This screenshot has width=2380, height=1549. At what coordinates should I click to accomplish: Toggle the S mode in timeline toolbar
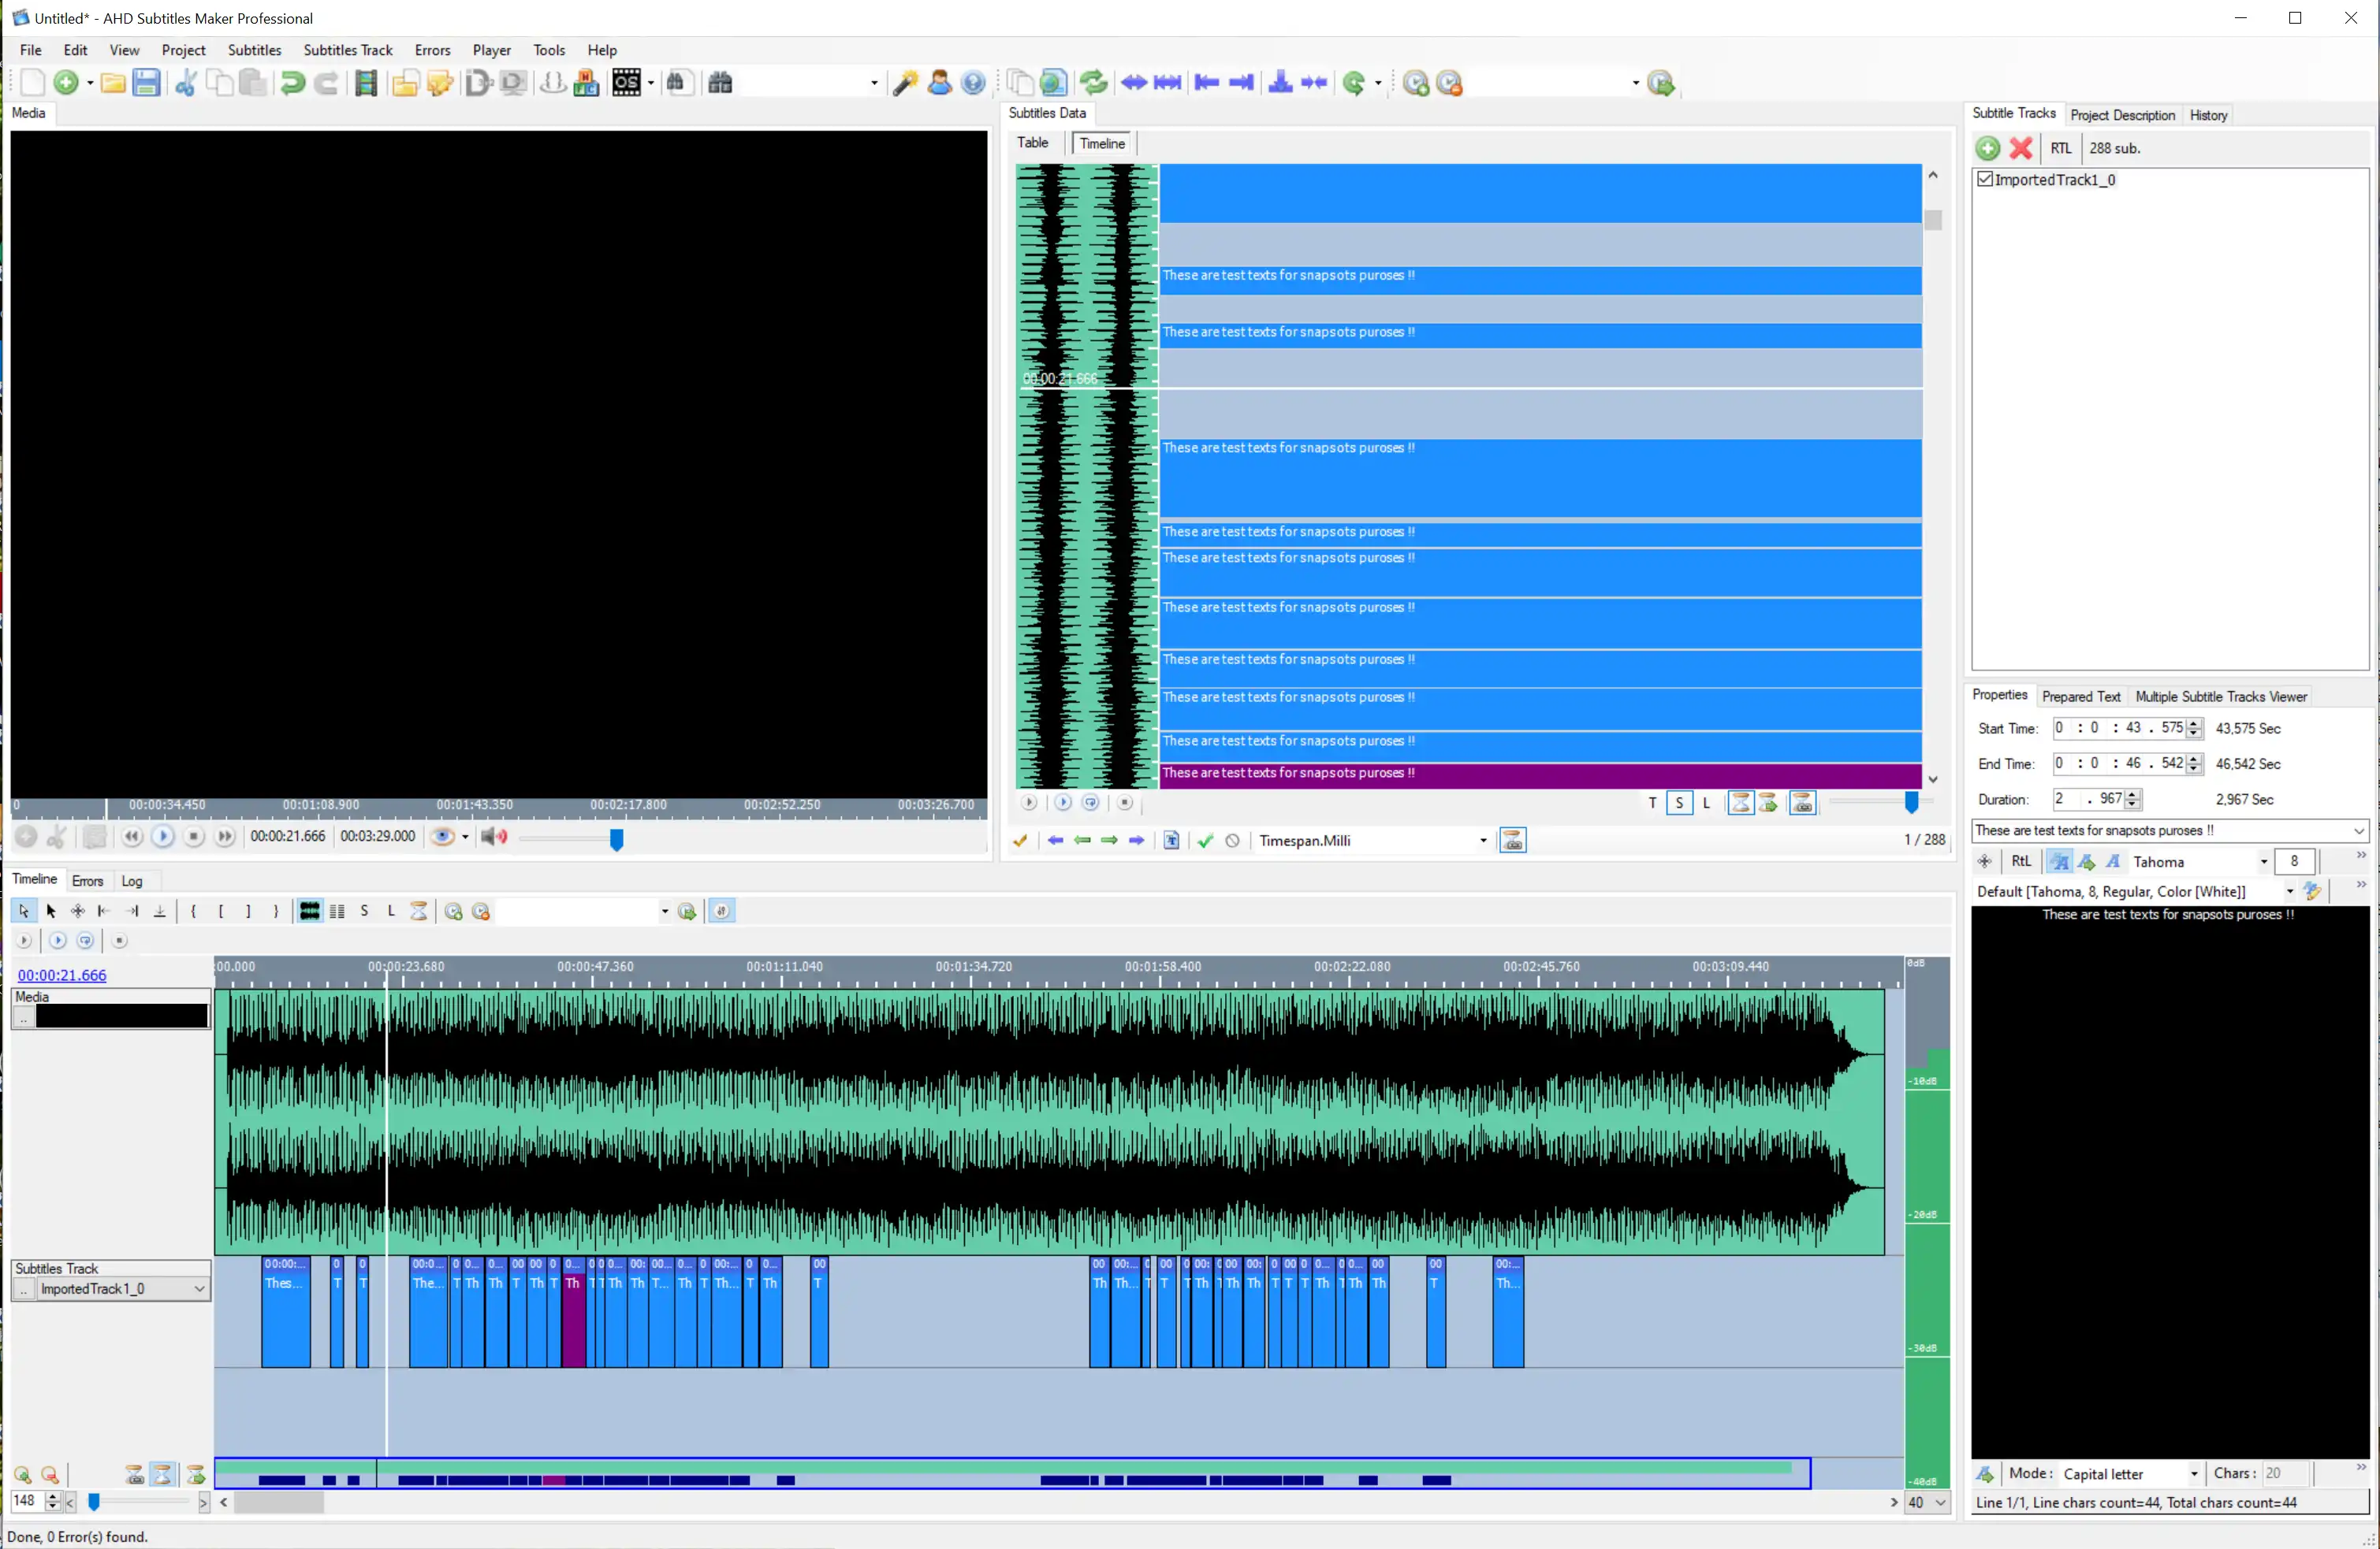coord(364,912)
